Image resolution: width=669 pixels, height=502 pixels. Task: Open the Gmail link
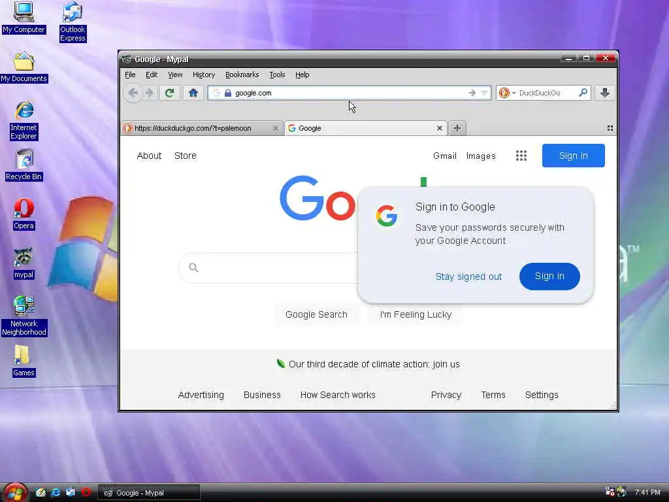point(444,156)
